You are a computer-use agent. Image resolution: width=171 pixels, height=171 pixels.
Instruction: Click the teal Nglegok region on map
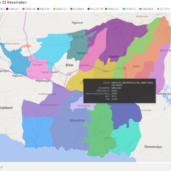click(78, 45)
